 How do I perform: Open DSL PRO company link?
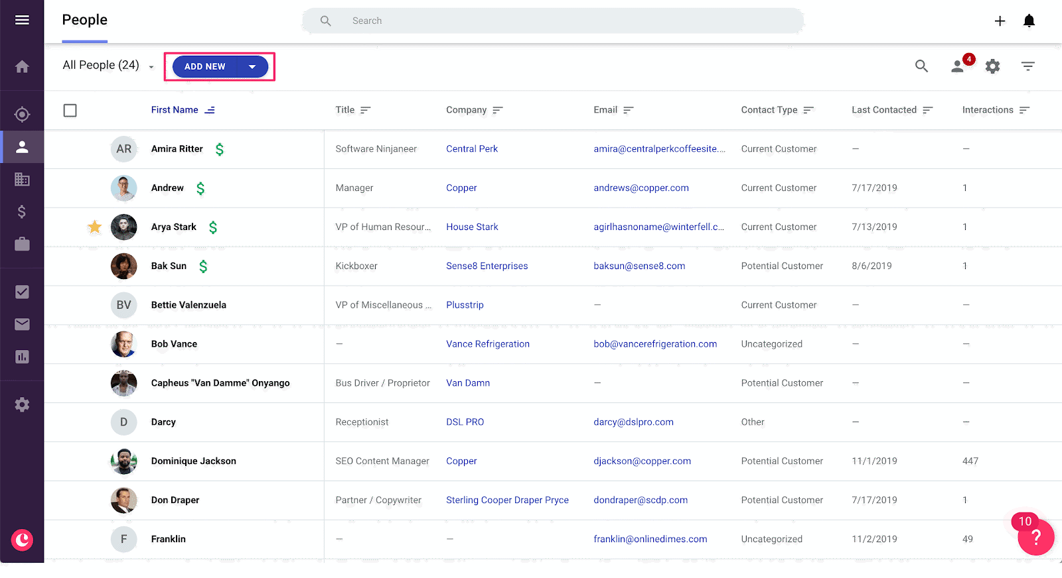click(x=465, y=422)
